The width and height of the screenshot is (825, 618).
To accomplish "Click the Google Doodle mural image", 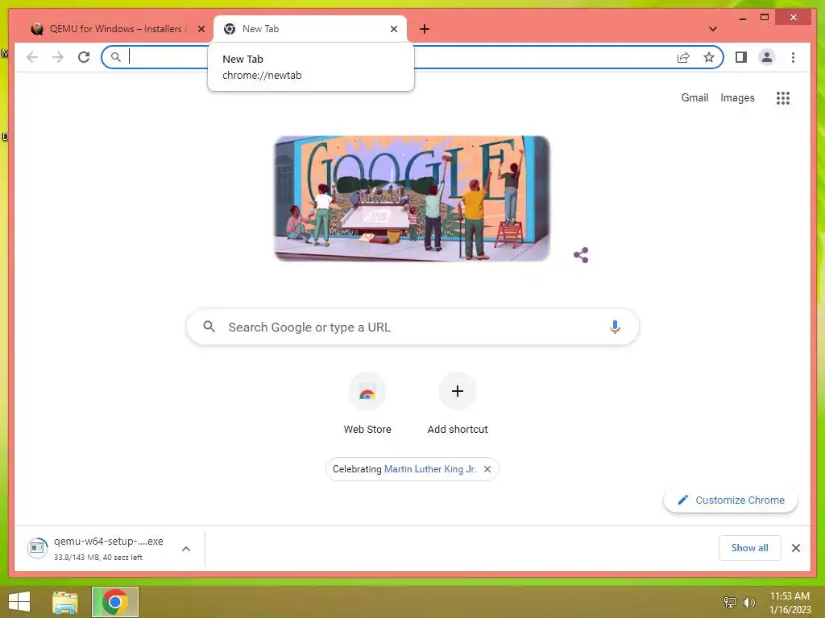I will pos(412,198).
